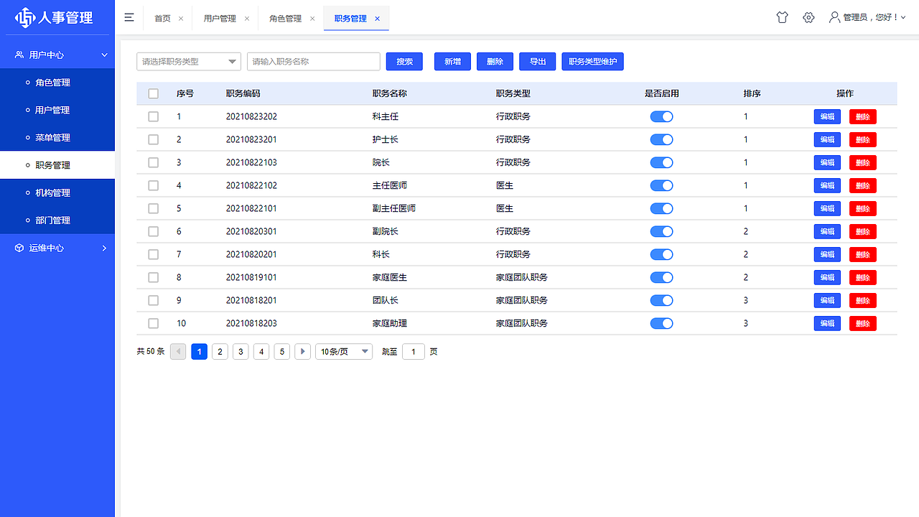Check the checkbox for 家庭医生 row

pyautogui.click(x=153, y=277)
